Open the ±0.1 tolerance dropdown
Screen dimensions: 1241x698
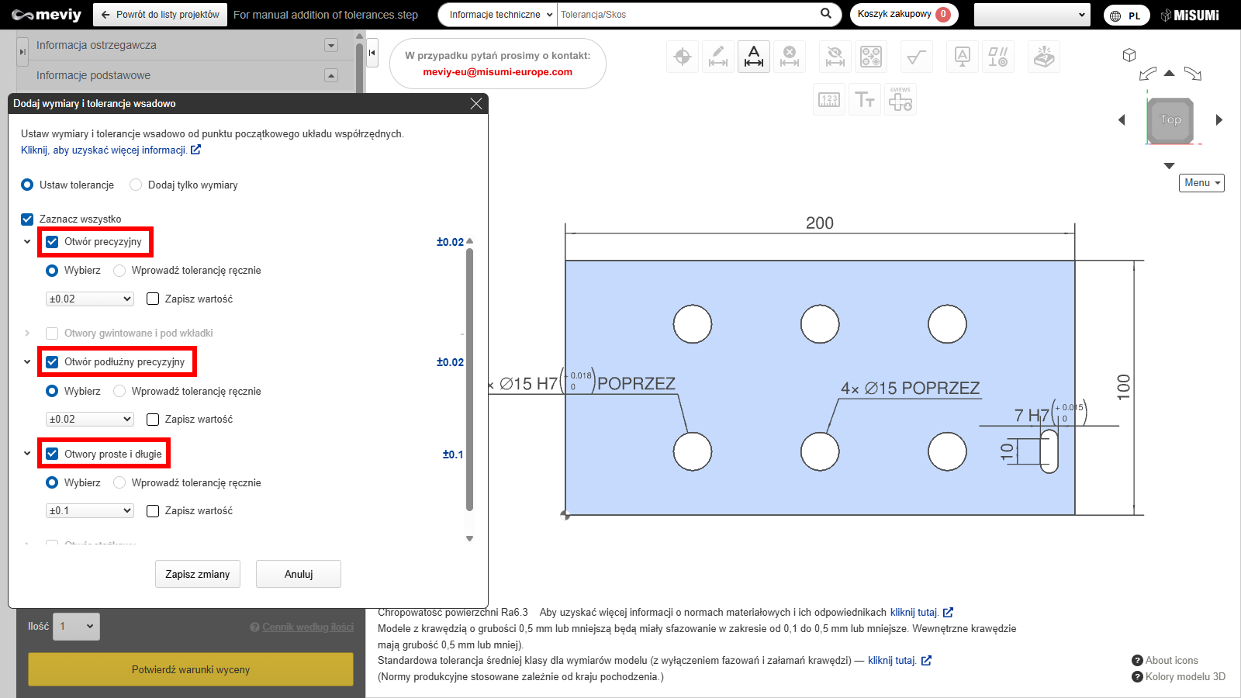pos(89,510)
